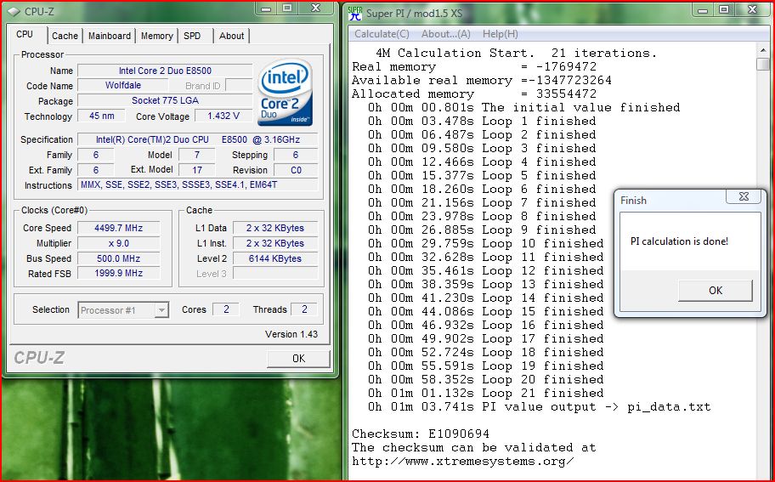Click the Checksum: E1090694 line

[421, 434]
